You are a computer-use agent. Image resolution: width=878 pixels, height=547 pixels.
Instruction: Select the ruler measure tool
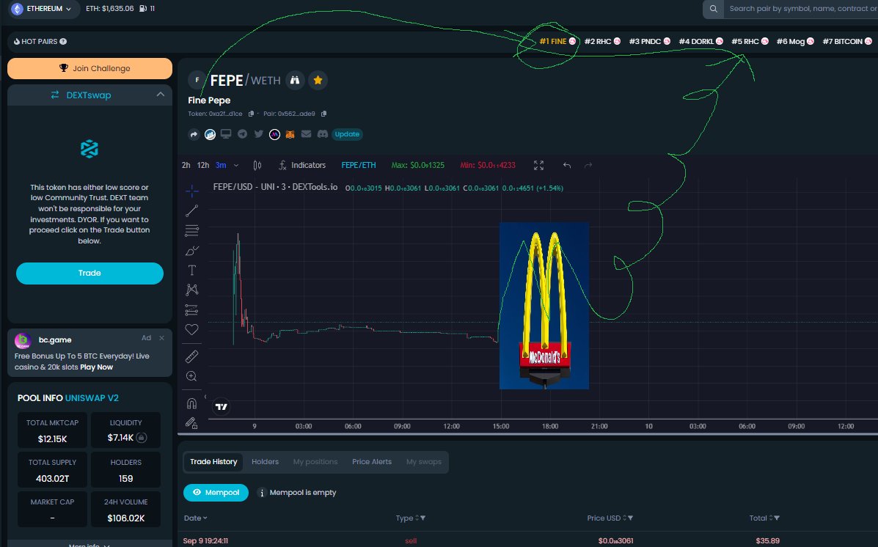[191, 356]
